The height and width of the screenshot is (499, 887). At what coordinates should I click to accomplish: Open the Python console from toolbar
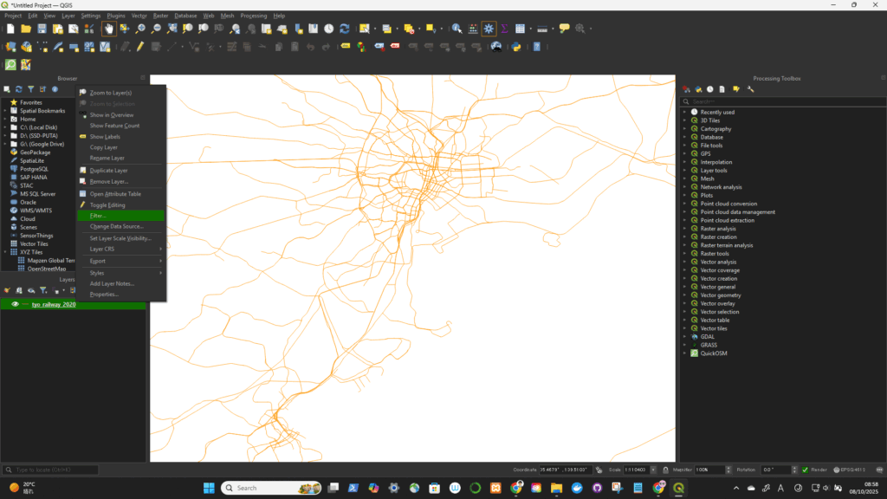pyautogui.click(x=516, y=47)
